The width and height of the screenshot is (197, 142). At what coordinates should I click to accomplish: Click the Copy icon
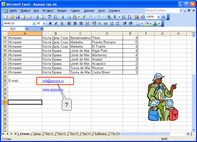(69, 17)
